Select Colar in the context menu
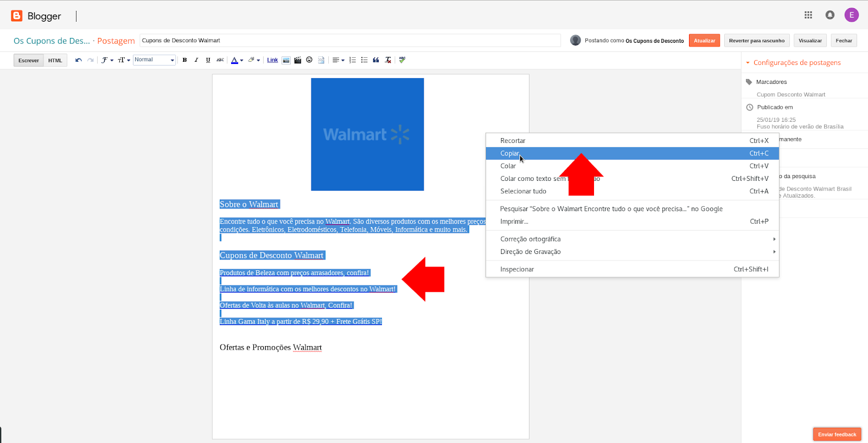Image resolution: width=868 pixels, height=443 pixels. point(632,166)
